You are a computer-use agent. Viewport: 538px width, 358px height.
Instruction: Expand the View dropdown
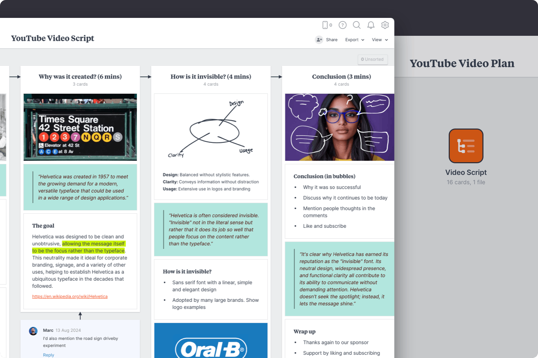[x=380, y=40]
